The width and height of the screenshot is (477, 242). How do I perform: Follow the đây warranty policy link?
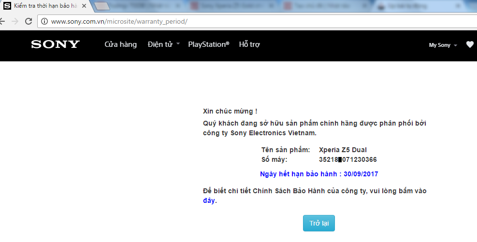click(x=209, y=200)
